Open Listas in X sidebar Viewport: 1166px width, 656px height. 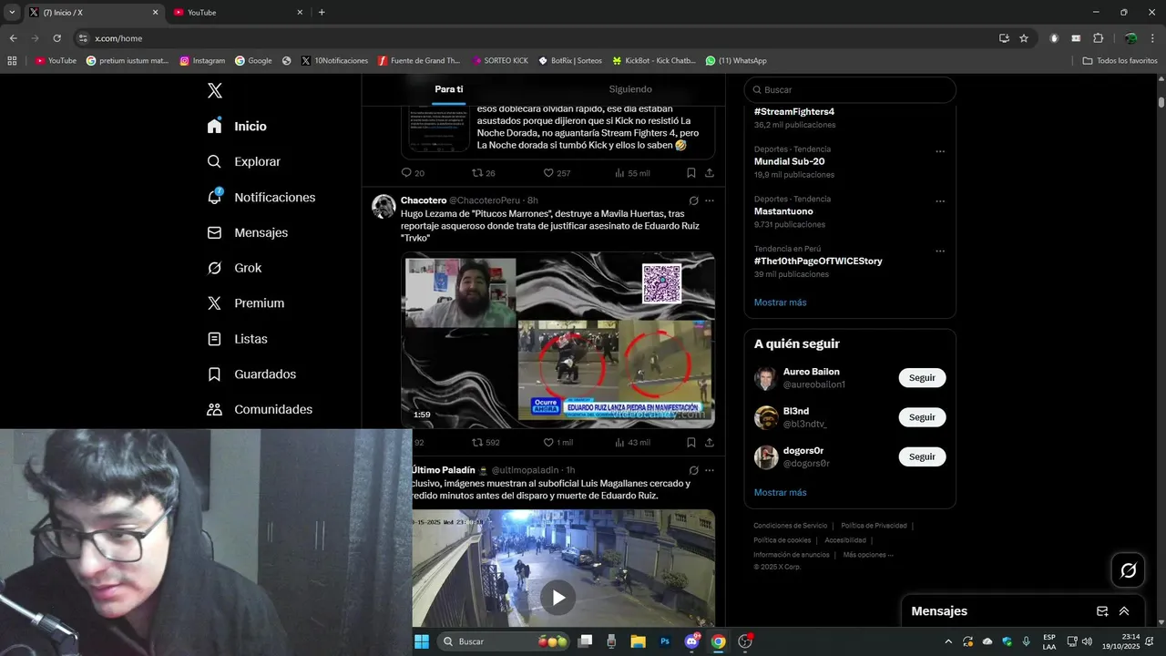(238, 339)
